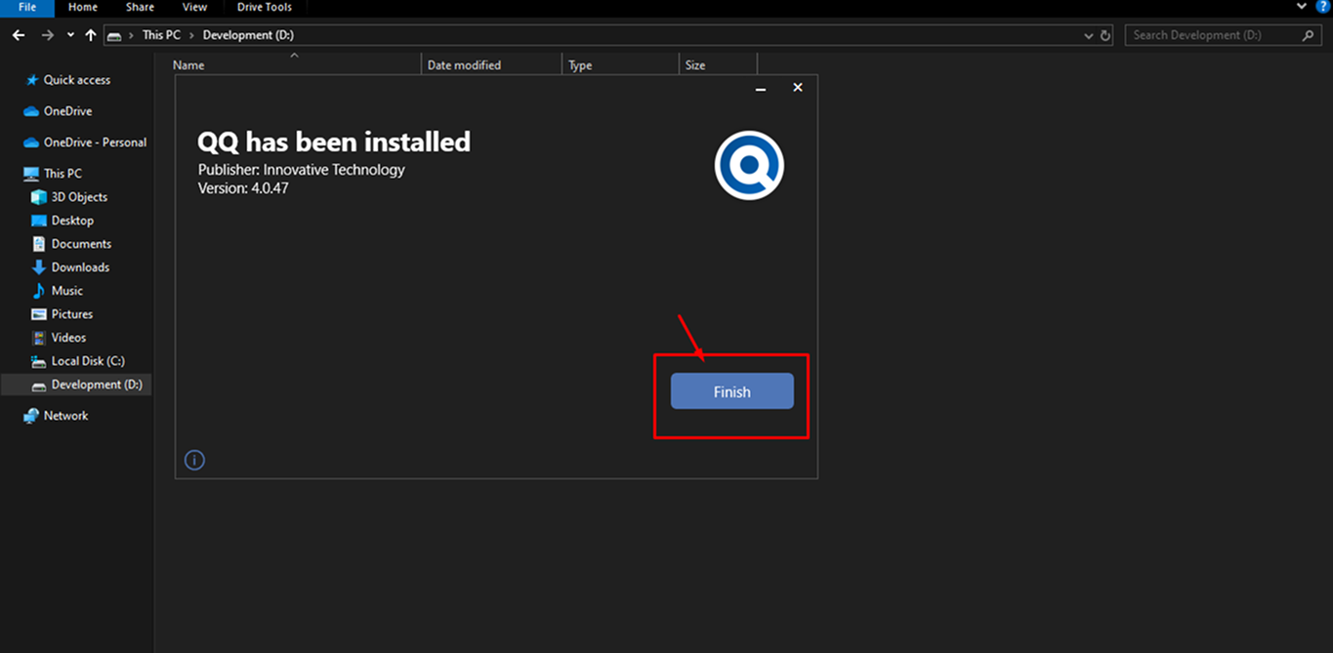Image resolution: width=1333 pixels, height=653 pixels.
Task: Click the Quick access star icon
Action: point(32,80)
